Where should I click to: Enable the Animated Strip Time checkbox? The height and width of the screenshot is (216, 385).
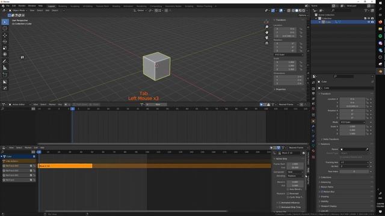tap(280, 207)
